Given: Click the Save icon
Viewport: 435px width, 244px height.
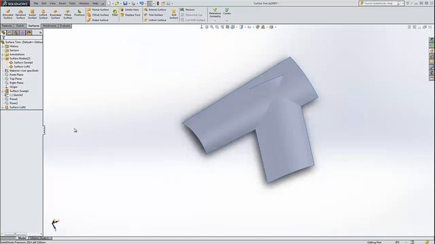Looking at the screenshot, I should pos(125,3).
